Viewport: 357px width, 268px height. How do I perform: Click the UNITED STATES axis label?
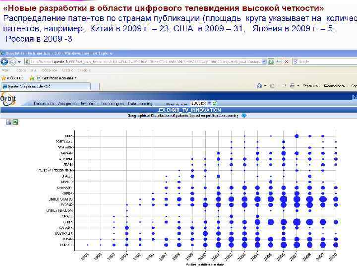[60, 199]
